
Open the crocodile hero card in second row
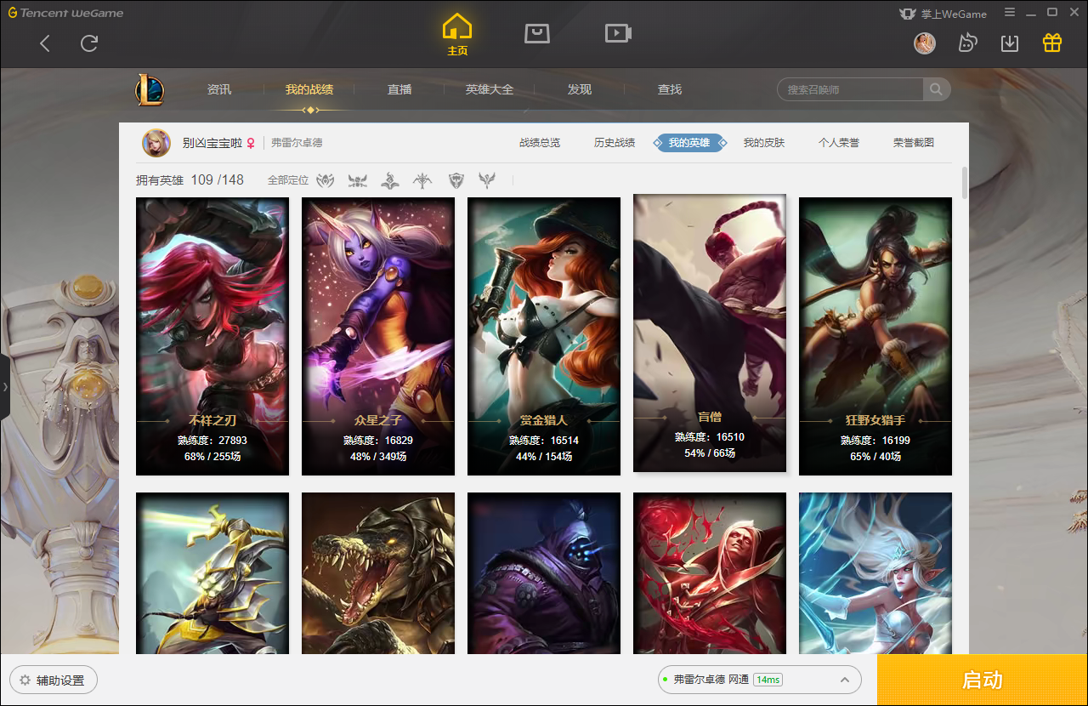pos(378,573)
